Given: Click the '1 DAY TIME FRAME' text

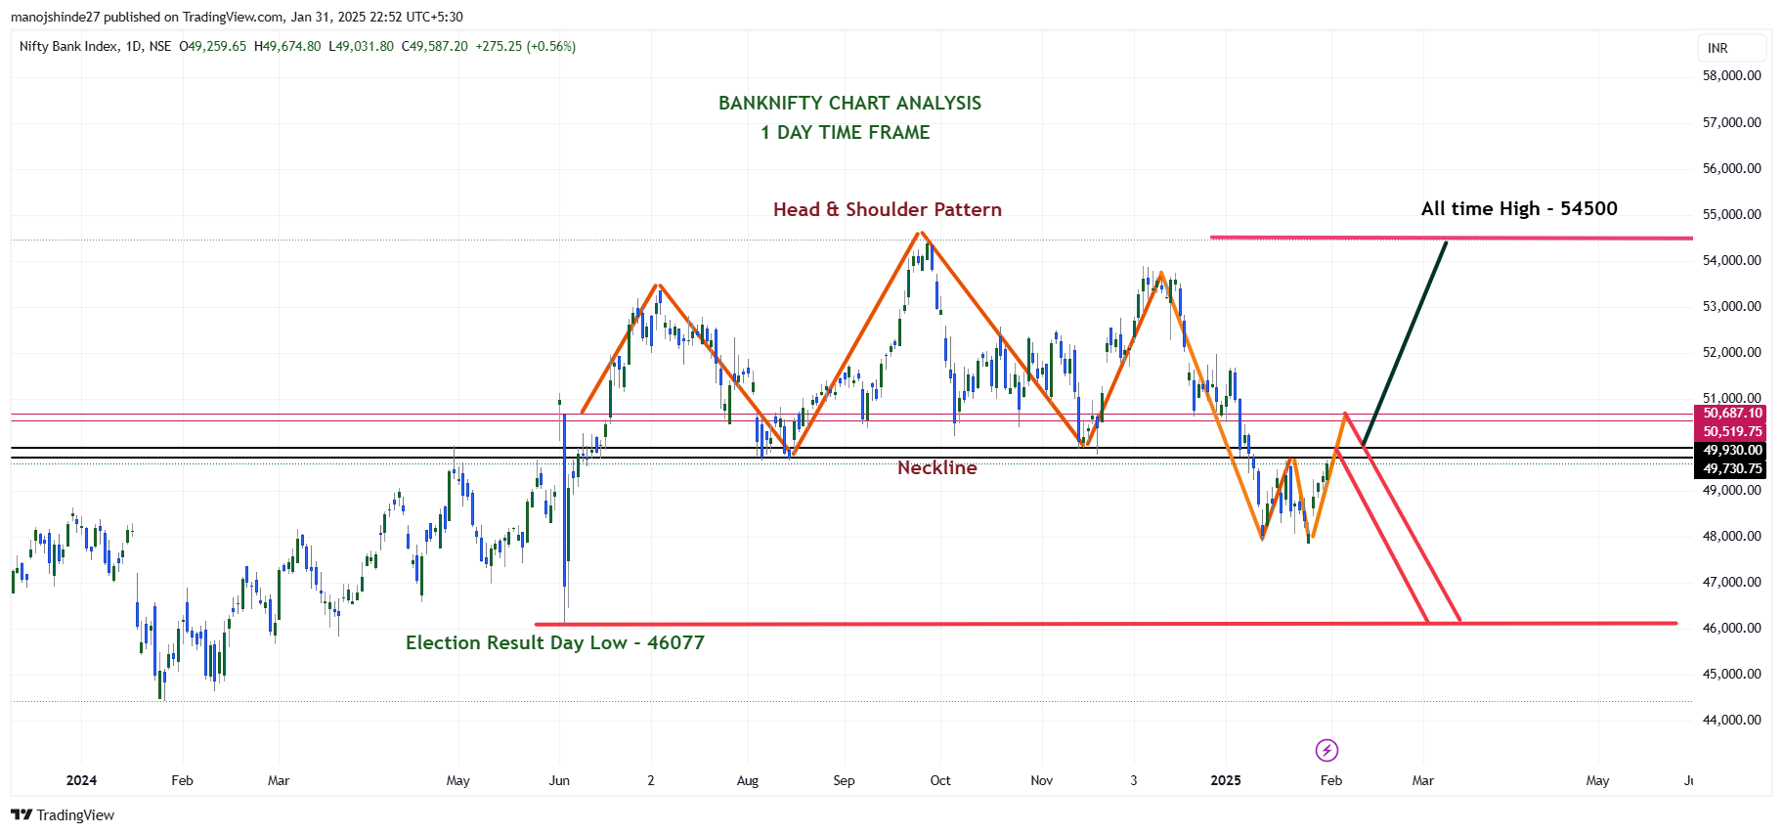Looking at the screenshot, I should (846, 132).
